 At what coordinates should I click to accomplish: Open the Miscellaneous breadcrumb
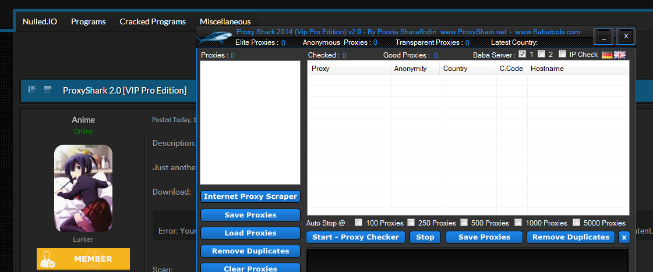225,22
